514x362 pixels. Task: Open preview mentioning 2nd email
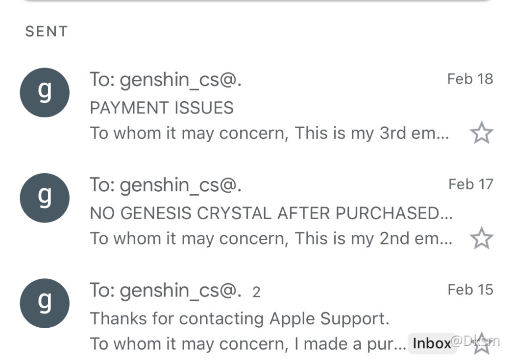(x=271, y=239)
